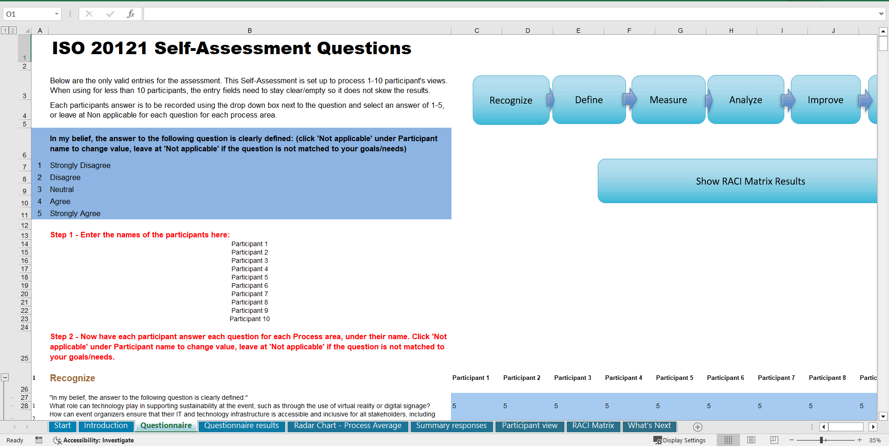This screenshot has height=447, width=889.
Task: Select column H header
Action: (731, 31)
